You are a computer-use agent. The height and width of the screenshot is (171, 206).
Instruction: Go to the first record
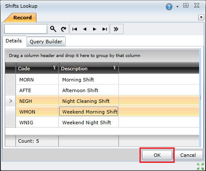(75, 29)
